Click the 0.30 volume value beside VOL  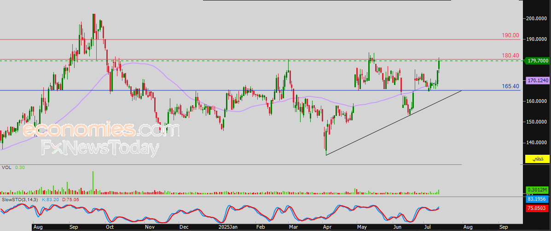pos(20,168)
